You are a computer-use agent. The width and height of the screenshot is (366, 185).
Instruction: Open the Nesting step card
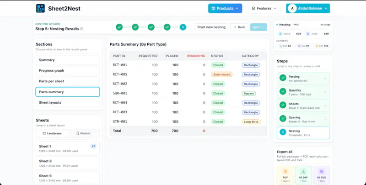click(x=303, y=133)
